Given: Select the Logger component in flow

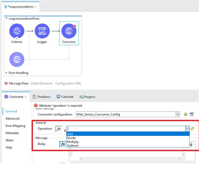Looking at the screenshot, I should 42,31.
